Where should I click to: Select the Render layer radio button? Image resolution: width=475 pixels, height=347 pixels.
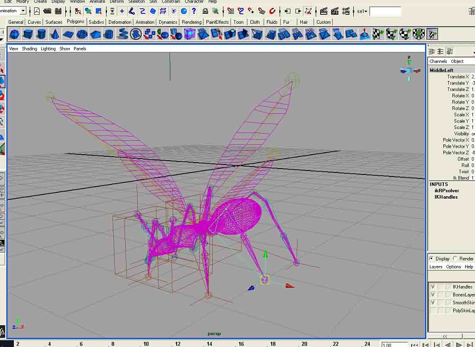click(455, 259)
